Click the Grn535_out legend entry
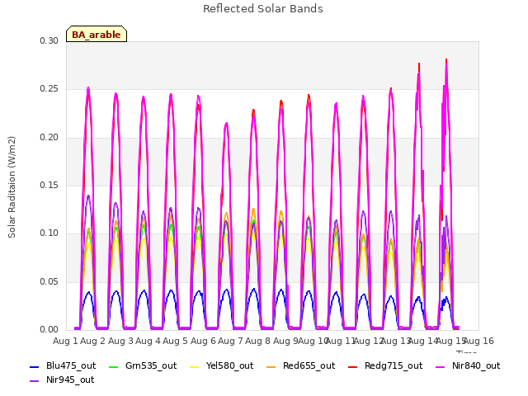Image resolution: width=528 pixels, height=396 pixels. 143,365
